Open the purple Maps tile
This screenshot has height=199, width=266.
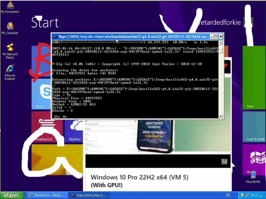[x=254, y=160]
